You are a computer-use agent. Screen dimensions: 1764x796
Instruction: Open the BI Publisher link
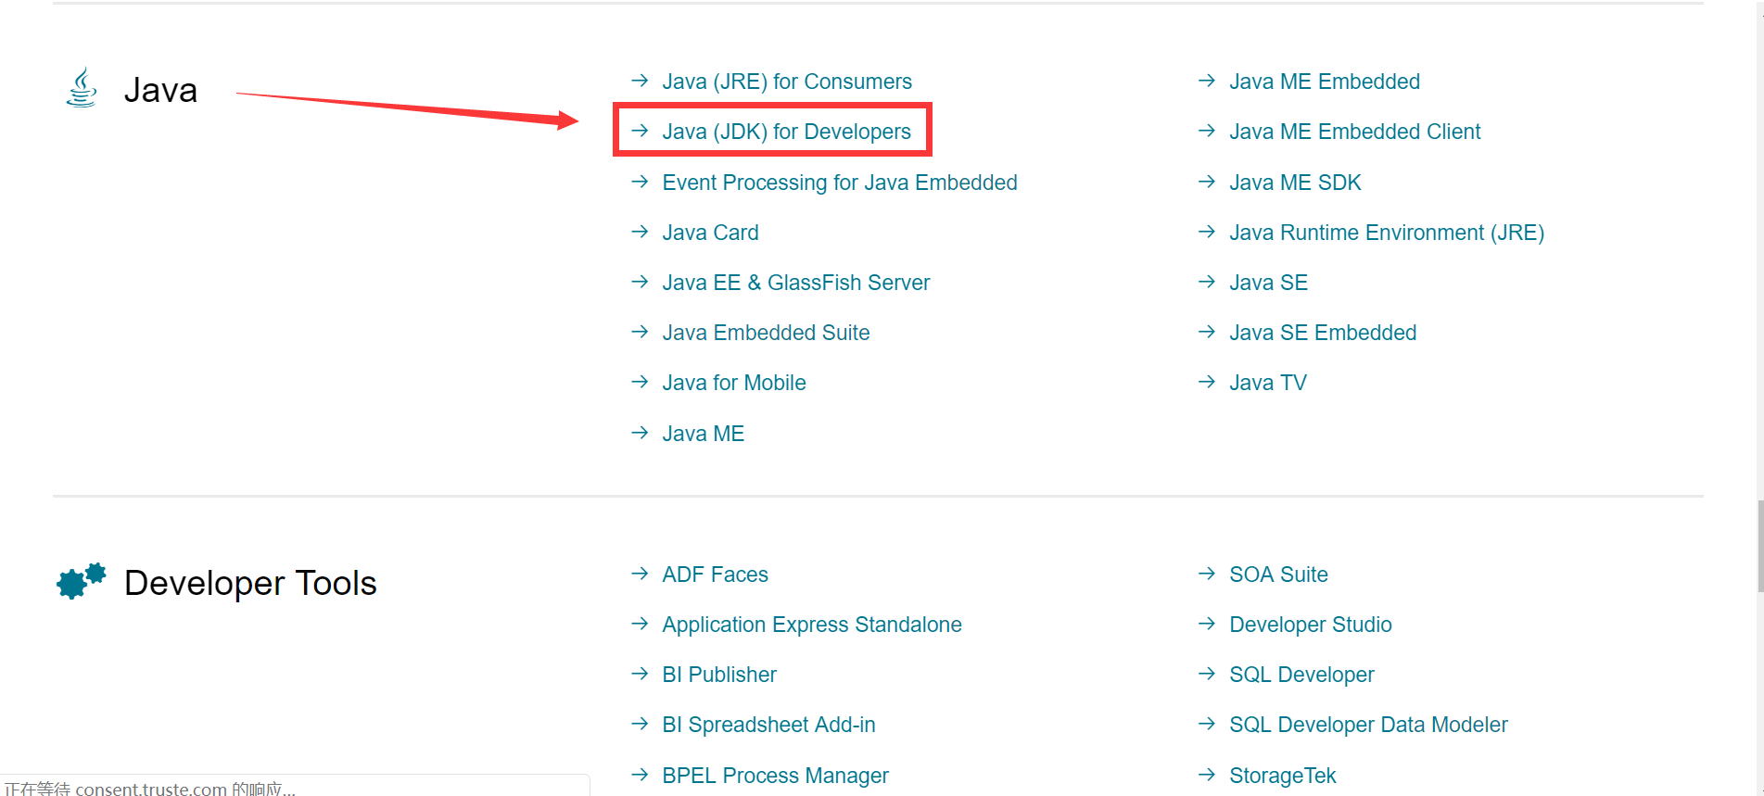(719, 675)
